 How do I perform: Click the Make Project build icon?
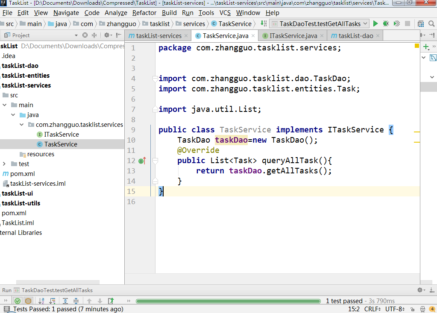pos(264,23)
